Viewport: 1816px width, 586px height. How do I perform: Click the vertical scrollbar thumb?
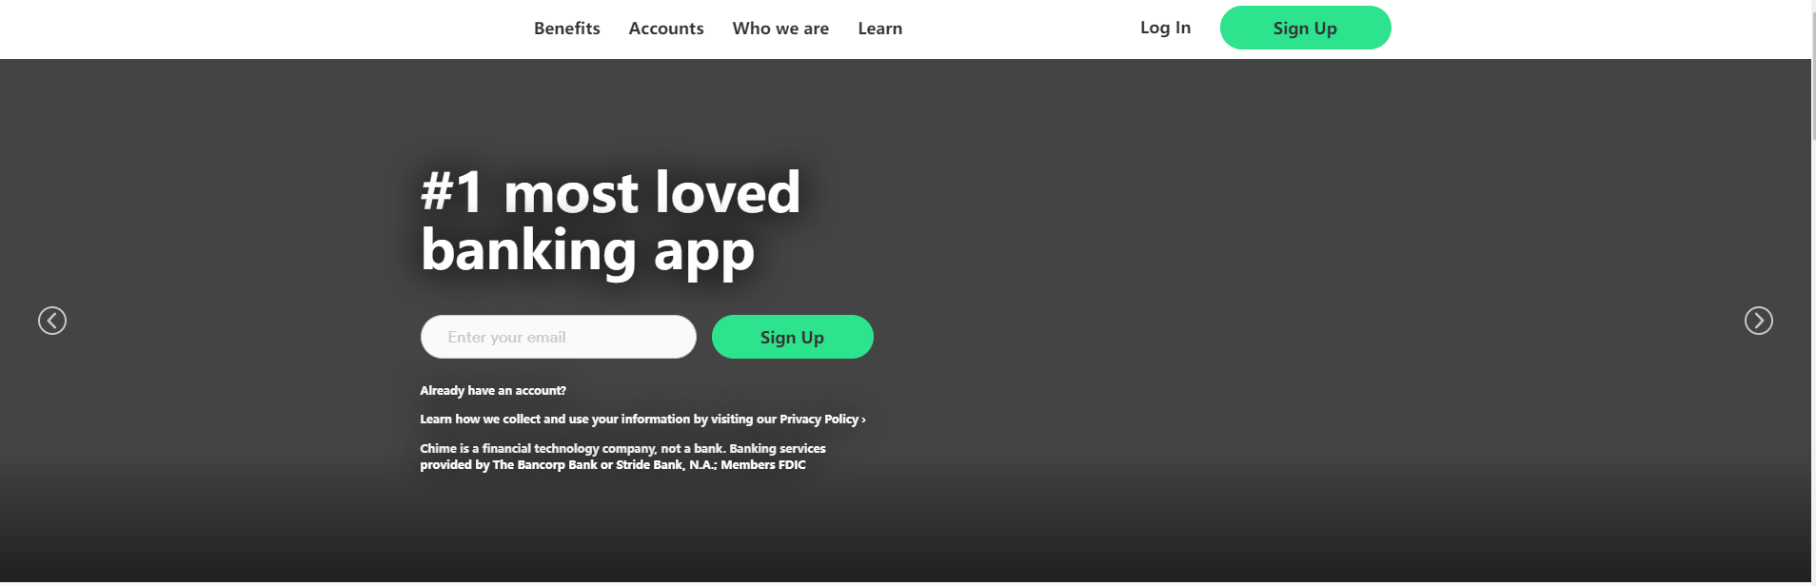1813,71
